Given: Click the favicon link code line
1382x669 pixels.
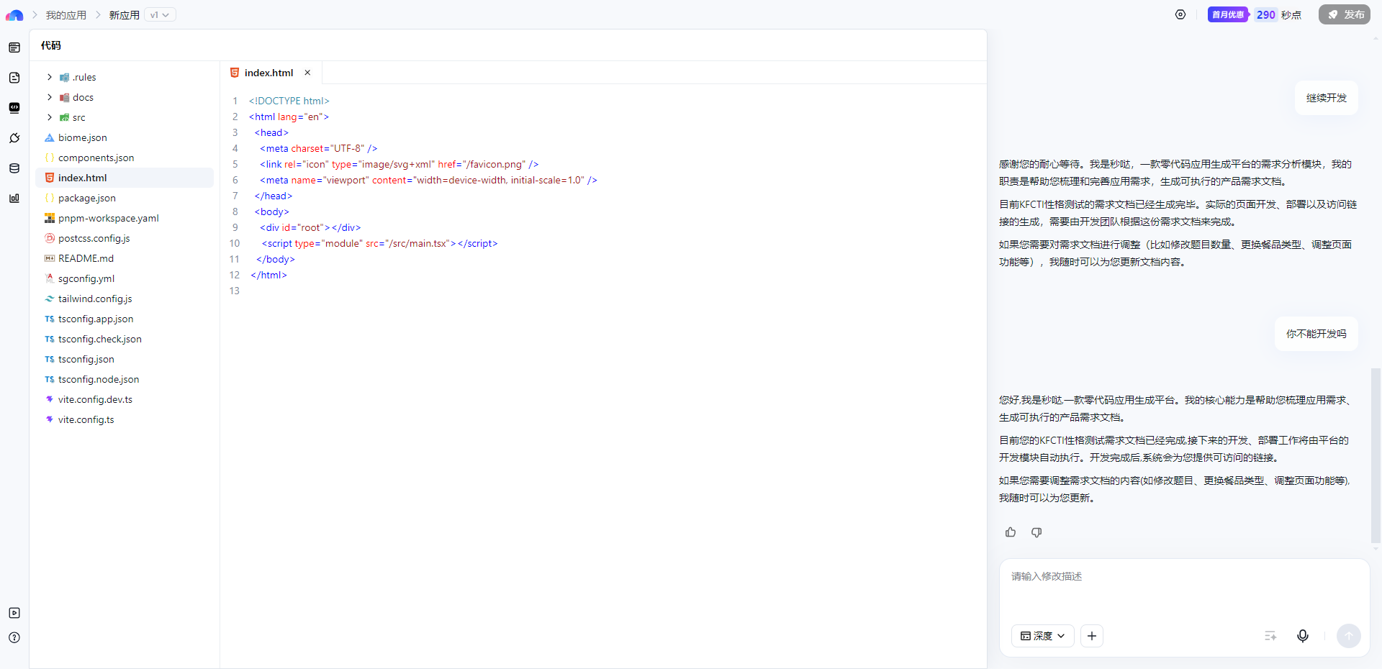Looking at the screenshot, I should pos(399,164).
